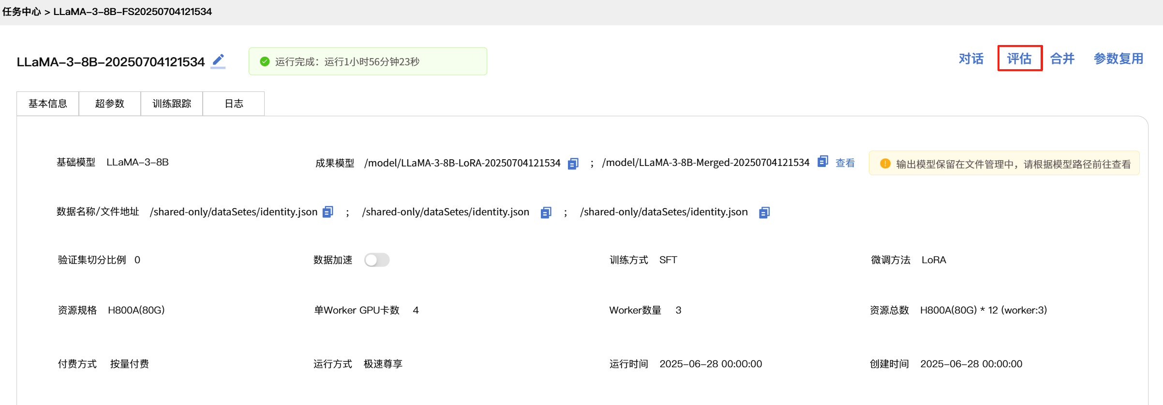
Task: Copy the third identity.json dataset path
Action: (764, 212)
